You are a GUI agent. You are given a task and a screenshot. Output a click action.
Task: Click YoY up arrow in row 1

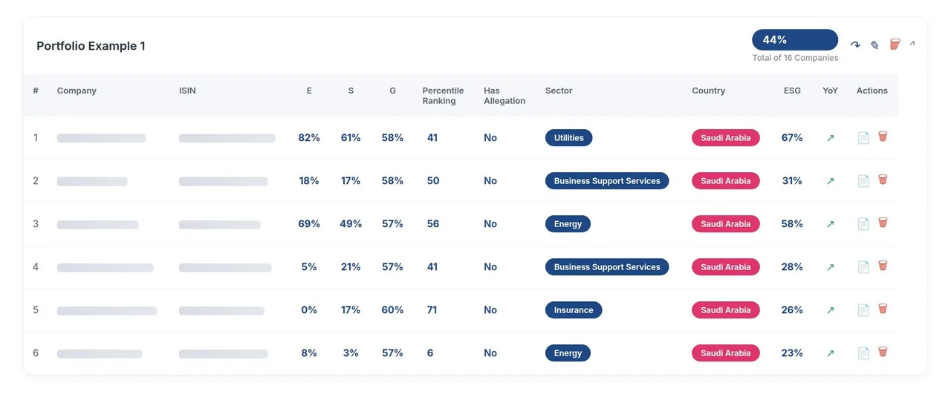click(831, 138)
